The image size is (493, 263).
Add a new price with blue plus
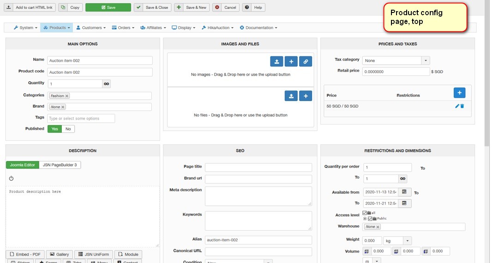(x=459, y=93)
